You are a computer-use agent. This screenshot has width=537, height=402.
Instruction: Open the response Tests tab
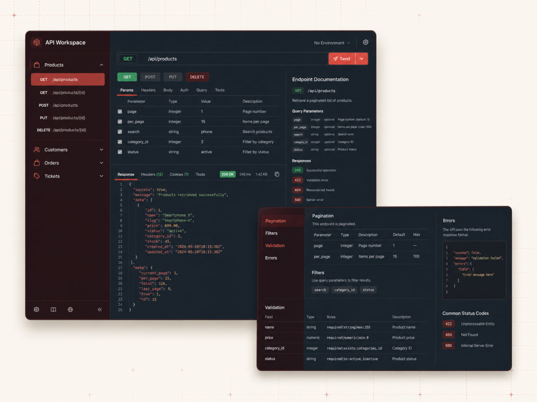pyautogui.click(x=200, y=174)
